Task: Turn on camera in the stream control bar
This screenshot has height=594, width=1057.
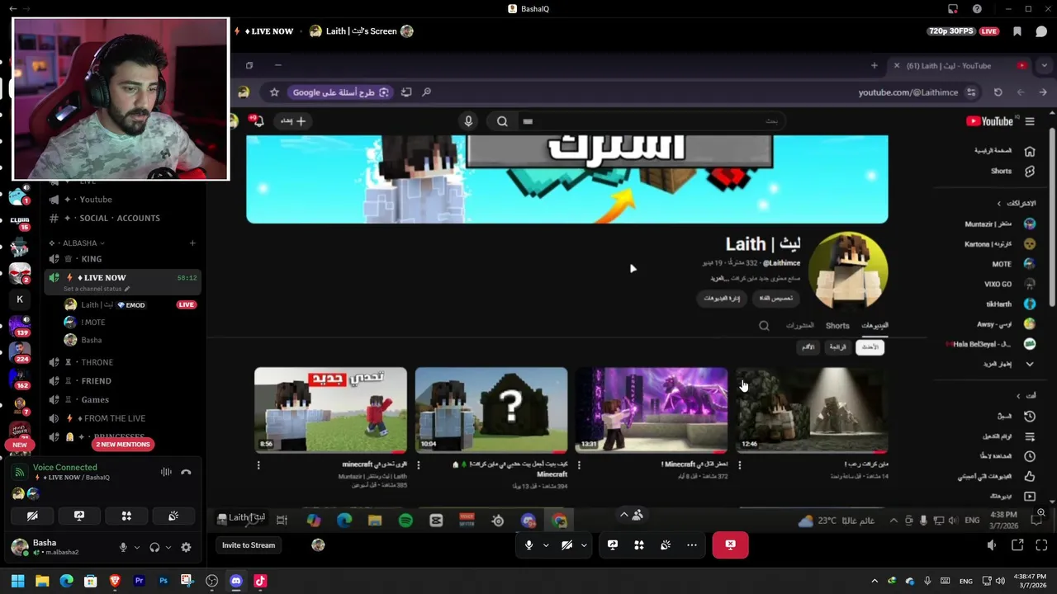Action: [566, 544]
